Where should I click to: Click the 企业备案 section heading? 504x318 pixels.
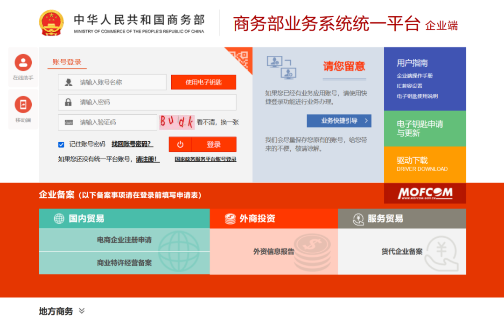pos(56,194)
